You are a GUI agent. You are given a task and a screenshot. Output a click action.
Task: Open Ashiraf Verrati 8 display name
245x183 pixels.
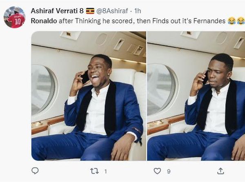point(57,11)
